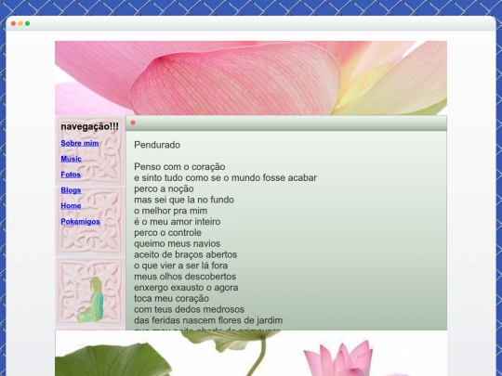Click the line "queimo meus navios"
The width and height of the screenshot is (502, 376).
click(x=178, y=243)
